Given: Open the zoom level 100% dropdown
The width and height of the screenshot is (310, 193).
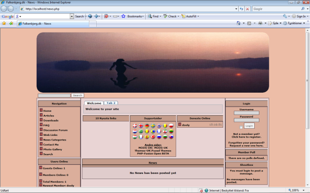Looking at the screenshot, I should coord(303,190).
